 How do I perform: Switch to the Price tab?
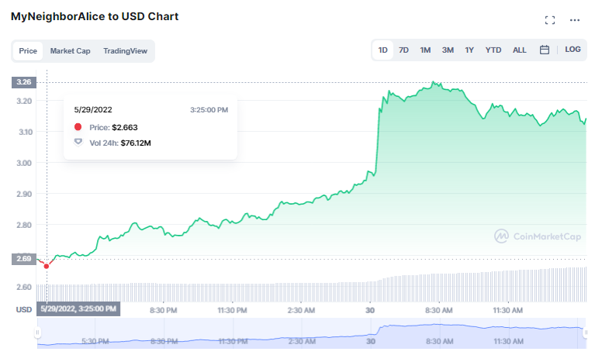[28, 50]
